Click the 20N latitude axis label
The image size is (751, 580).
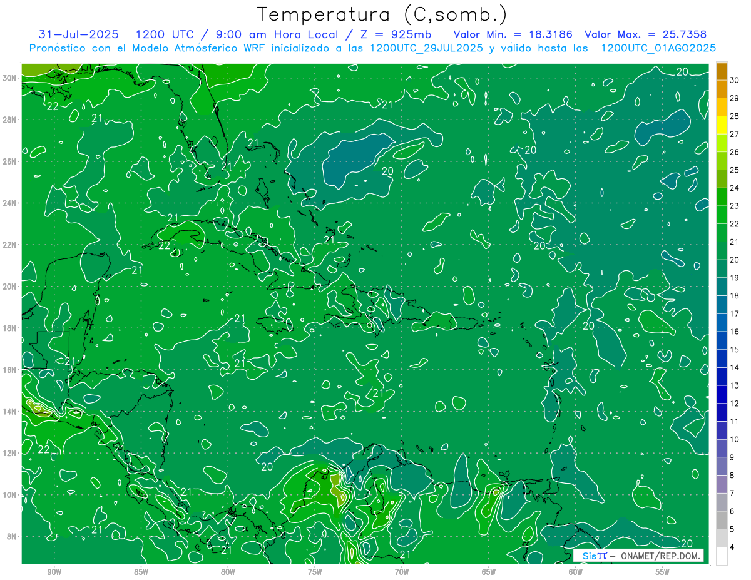pyautogui.click(x=10, y=287)
